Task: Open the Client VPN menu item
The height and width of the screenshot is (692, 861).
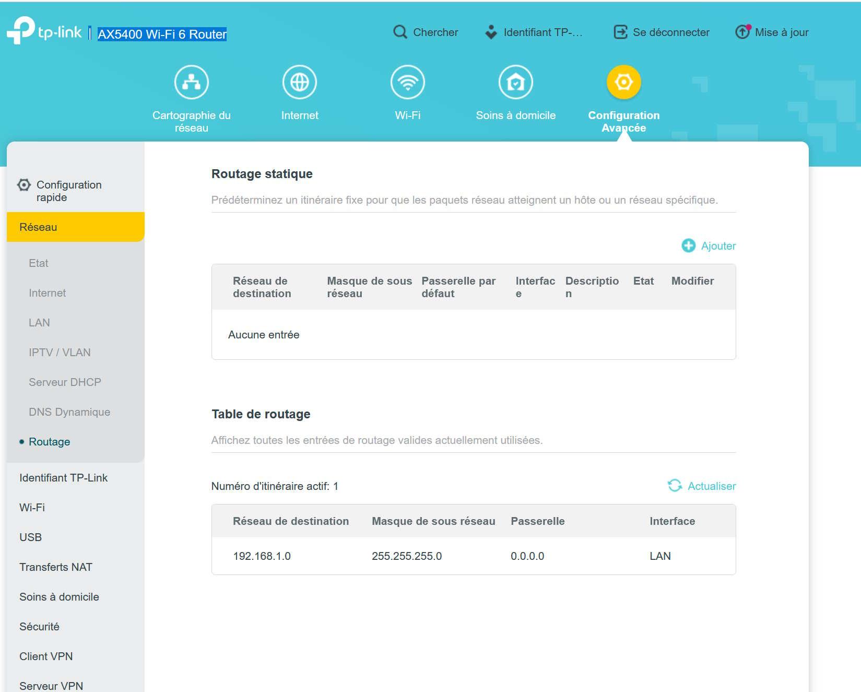Action: click(46, 656)
